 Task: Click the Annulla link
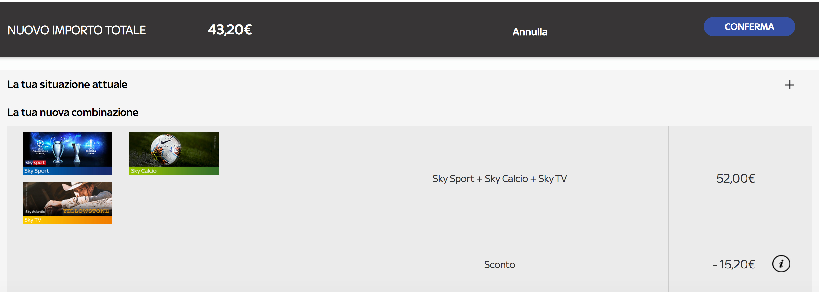click(x=530, y=32)
